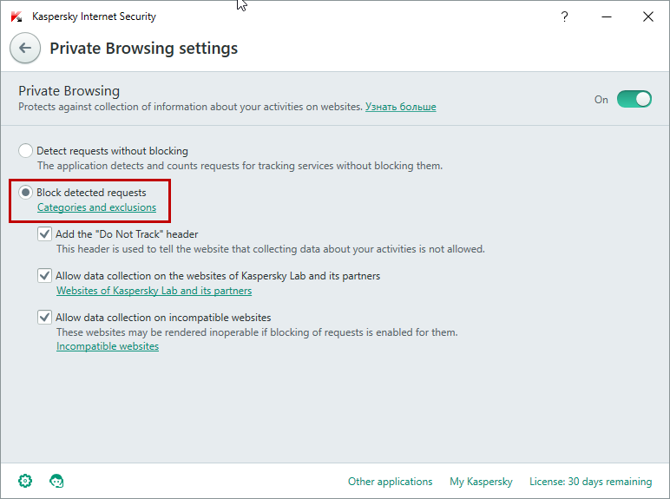
Task: Open Other applications in the footer
Action: 391,482
